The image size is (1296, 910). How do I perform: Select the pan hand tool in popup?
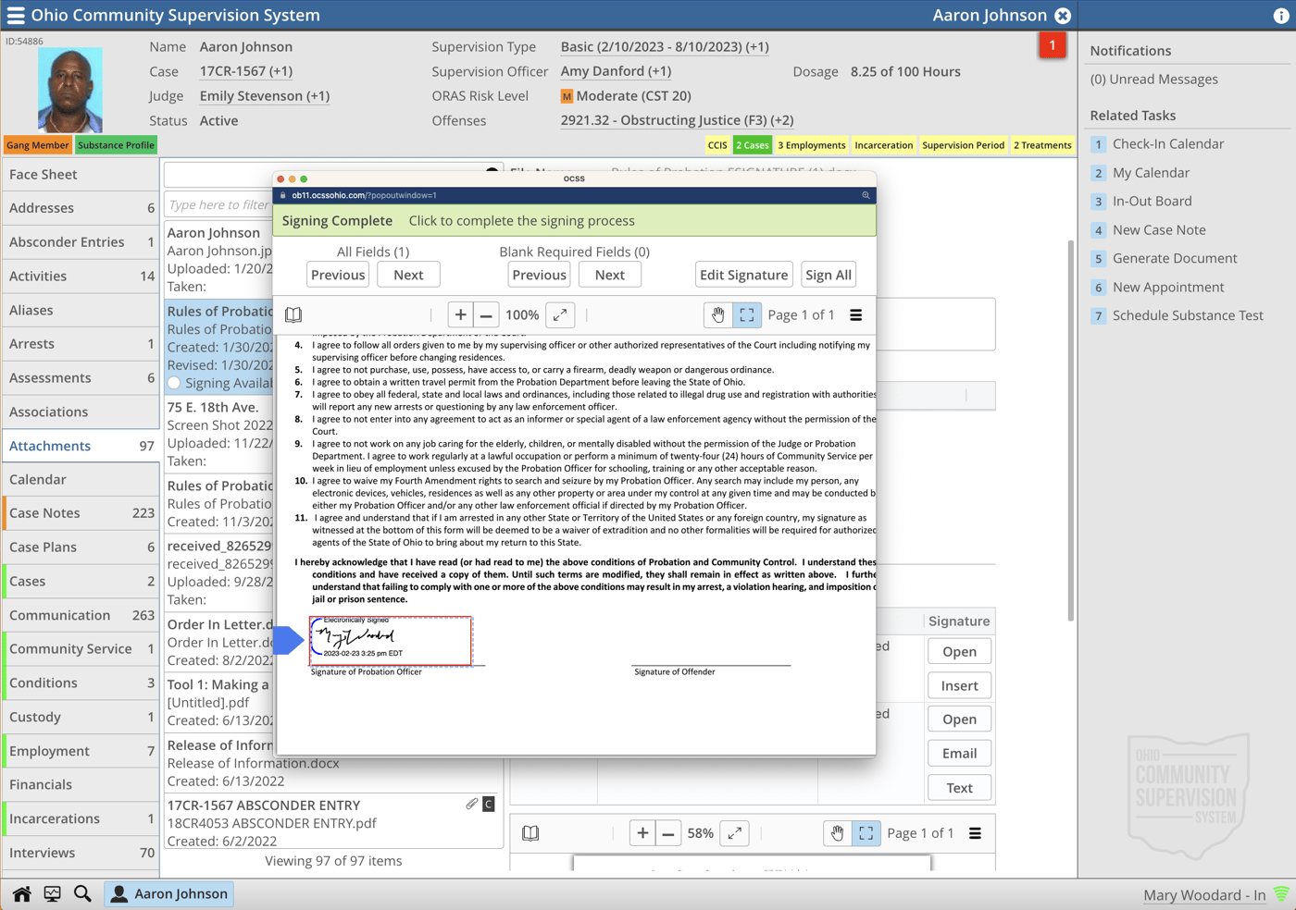tap(718, 315)
